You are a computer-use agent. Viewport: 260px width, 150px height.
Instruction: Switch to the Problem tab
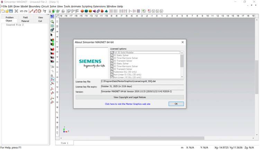pos(10,17)
